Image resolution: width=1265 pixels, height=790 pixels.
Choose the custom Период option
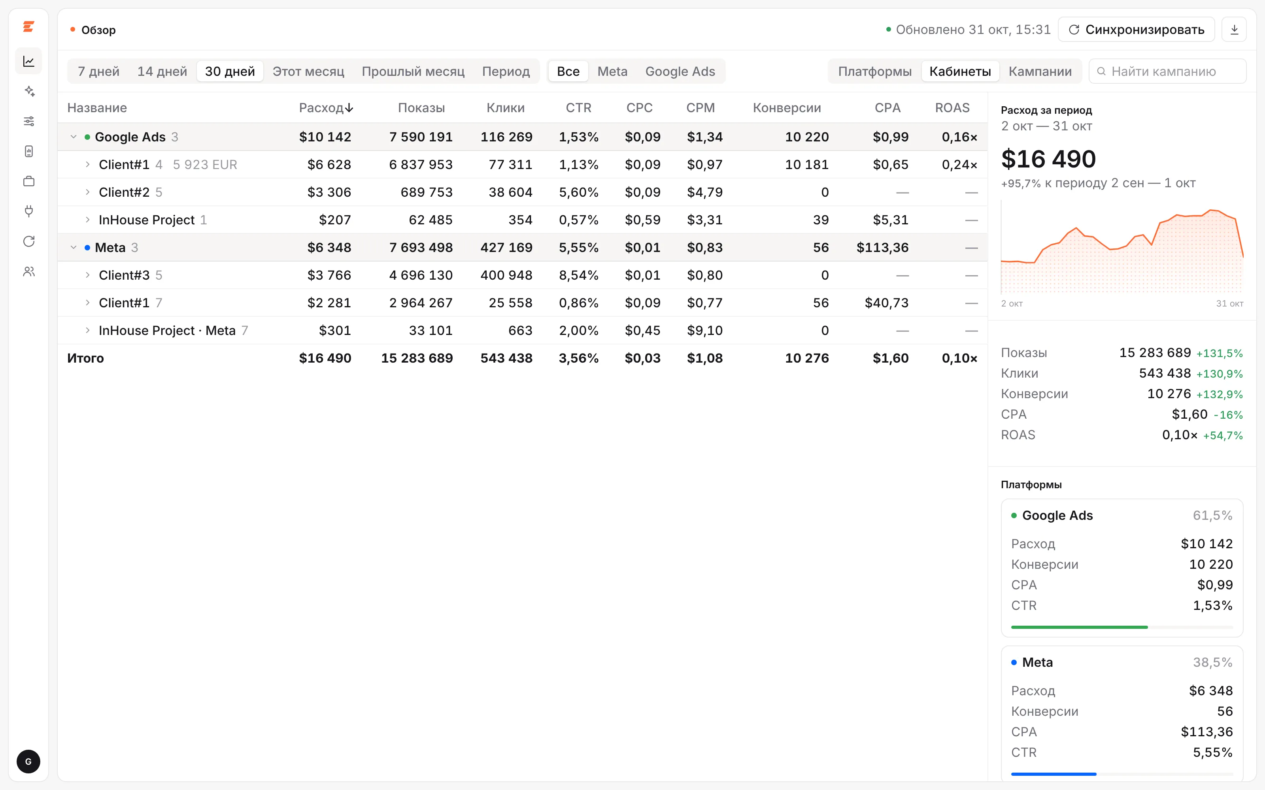pyautogui.click(x=506, y=71)
